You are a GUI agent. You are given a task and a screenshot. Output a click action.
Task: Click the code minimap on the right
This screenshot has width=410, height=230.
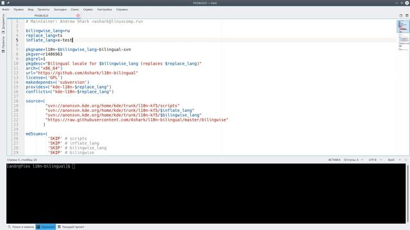coord(403,35)
